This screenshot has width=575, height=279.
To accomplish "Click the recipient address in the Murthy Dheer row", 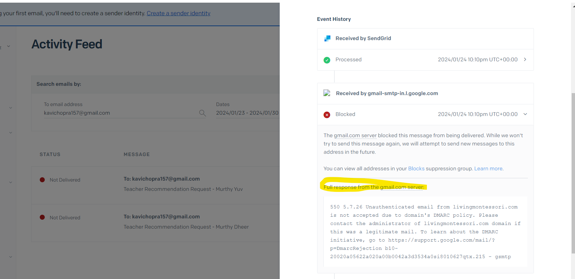I will [x=166, y=217].
